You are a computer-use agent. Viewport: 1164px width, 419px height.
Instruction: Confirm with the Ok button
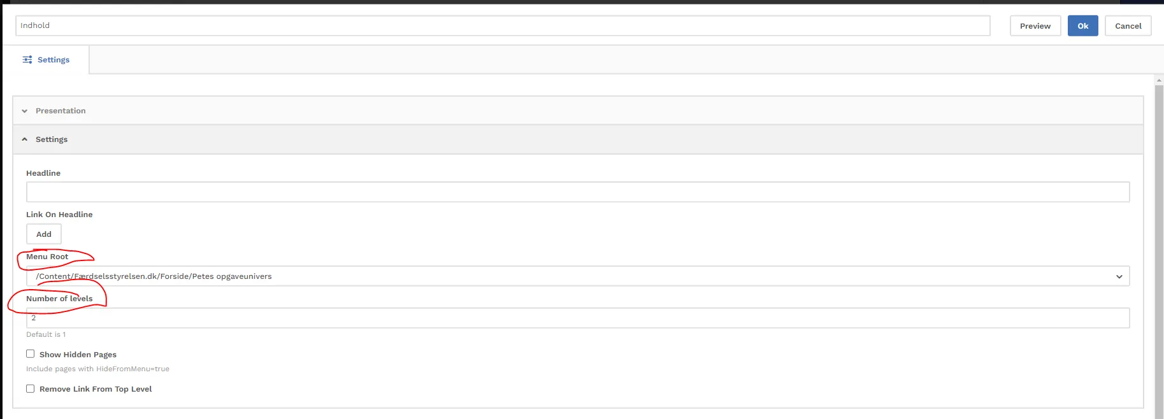coord(1082,26)
